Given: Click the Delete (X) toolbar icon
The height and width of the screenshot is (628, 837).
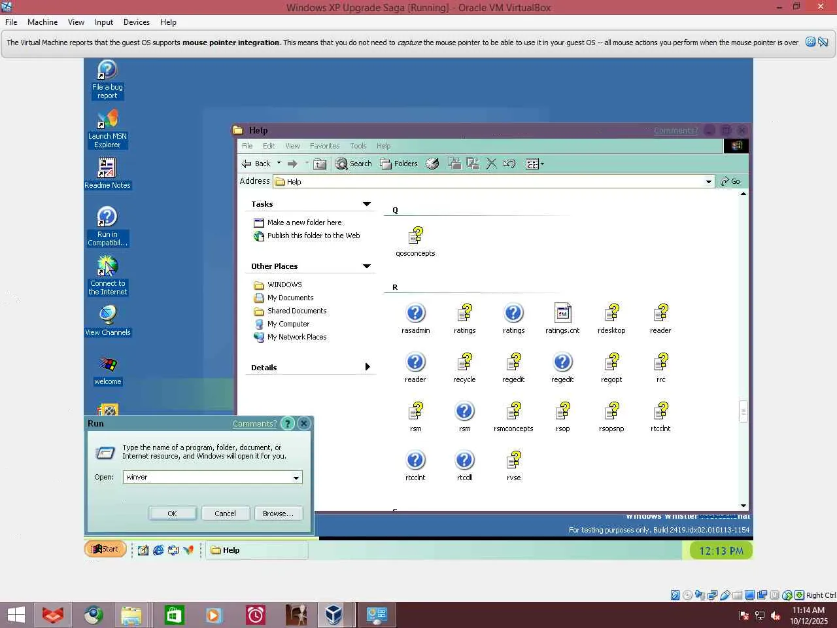Looking at the screenshot, I should coord(491,164).
